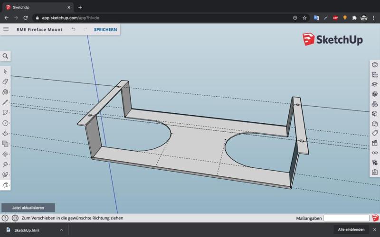Viewport: 380px width, 237px height.
Task: Choose the Line pencil tool
Action: (x=5, y=102)
